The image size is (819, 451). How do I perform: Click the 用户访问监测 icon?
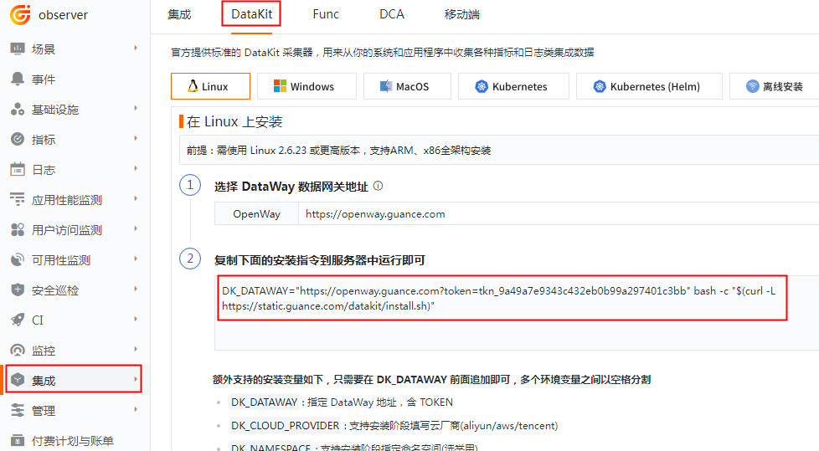[18, 229]
